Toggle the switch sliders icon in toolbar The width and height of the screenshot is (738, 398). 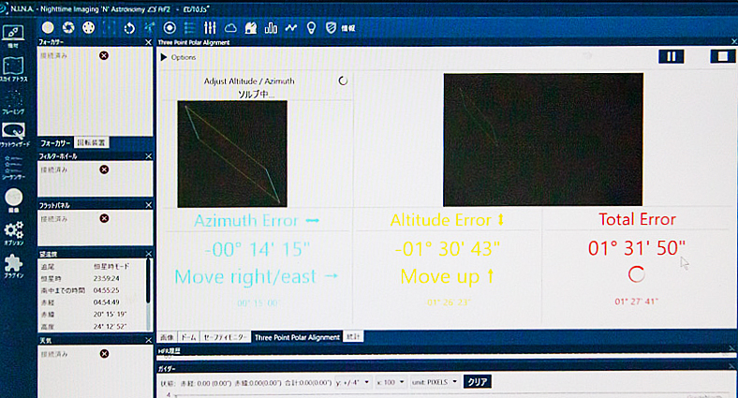tap(210, 28)
